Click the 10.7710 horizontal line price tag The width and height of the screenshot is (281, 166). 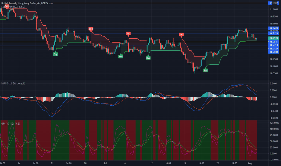274,45
